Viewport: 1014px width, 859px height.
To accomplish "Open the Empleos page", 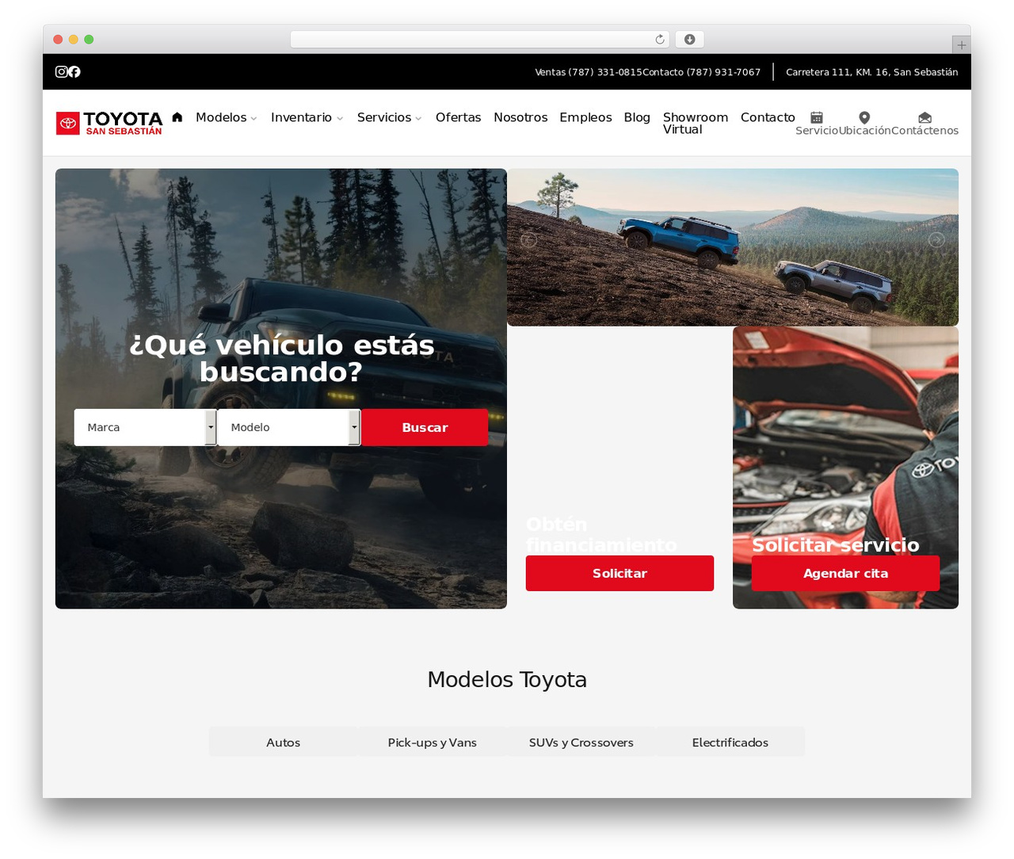I will (x=585, y=117).
